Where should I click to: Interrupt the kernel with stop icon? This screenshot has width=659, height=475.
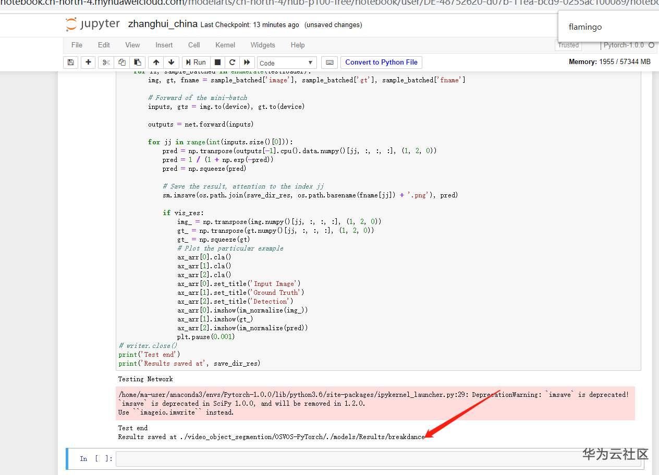coord(218,63)
